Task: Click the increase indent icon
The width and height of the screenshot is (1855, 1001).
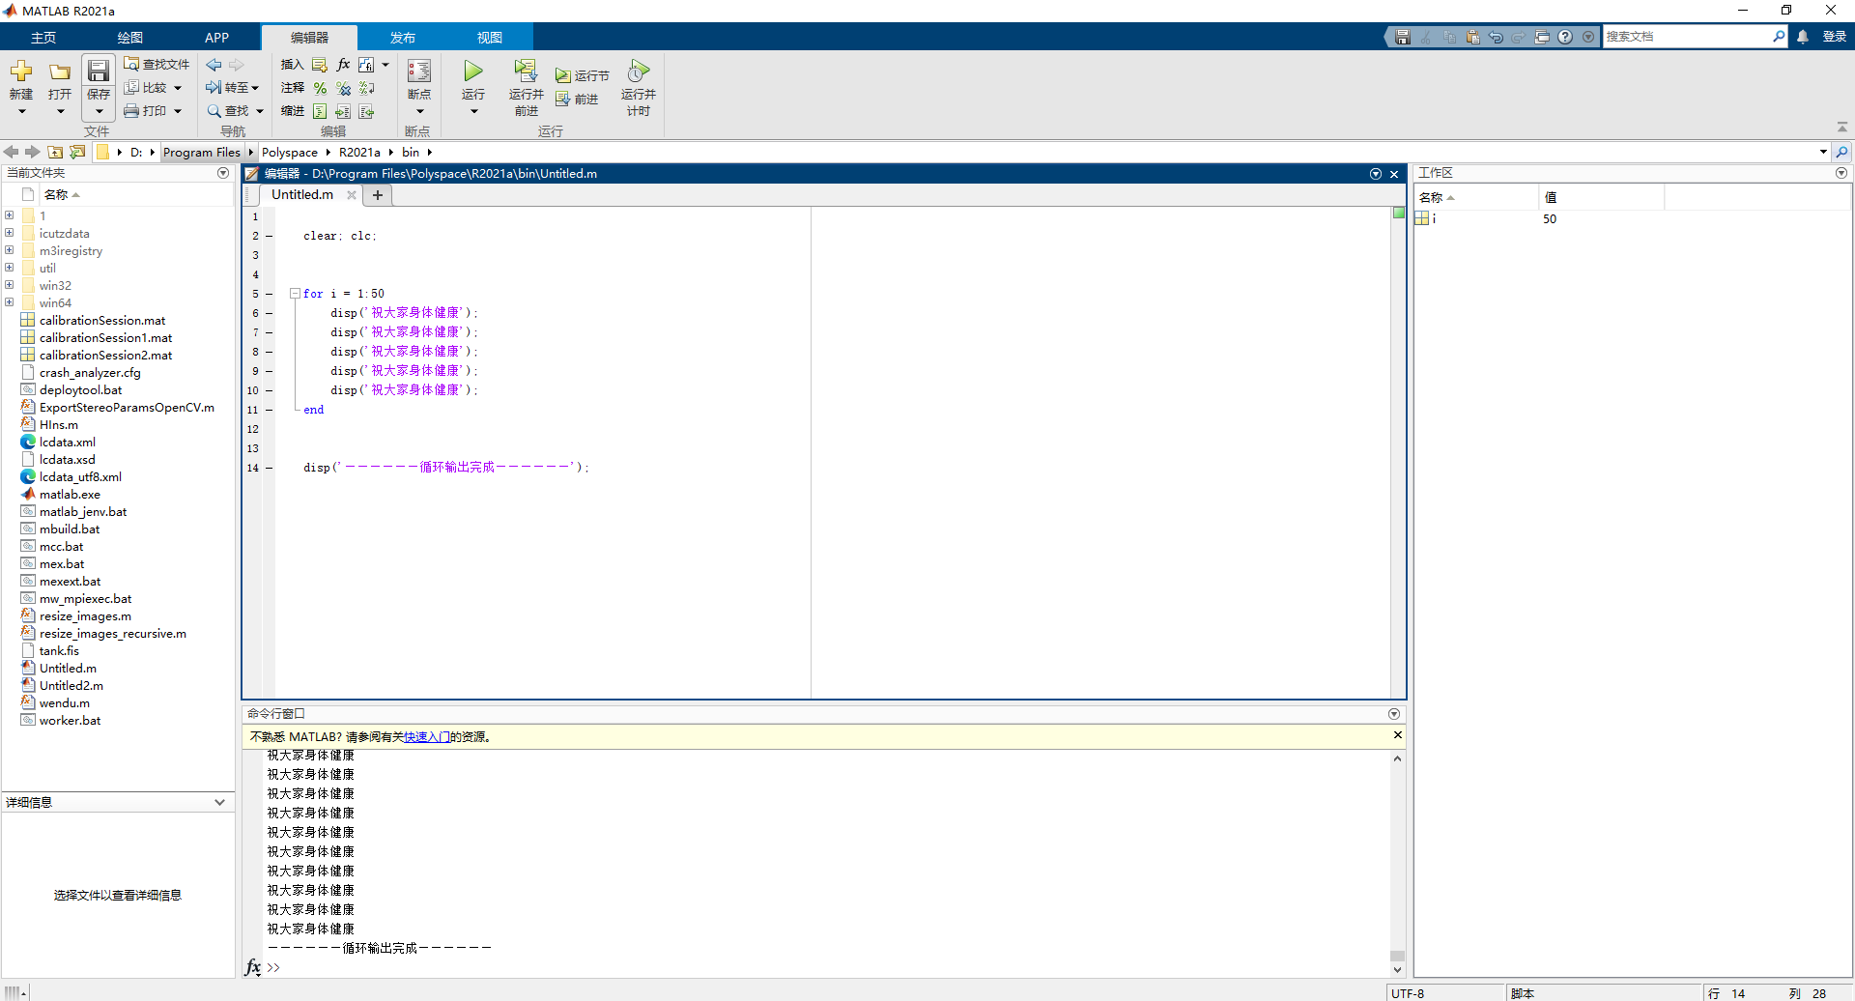Action: (343, 111)
